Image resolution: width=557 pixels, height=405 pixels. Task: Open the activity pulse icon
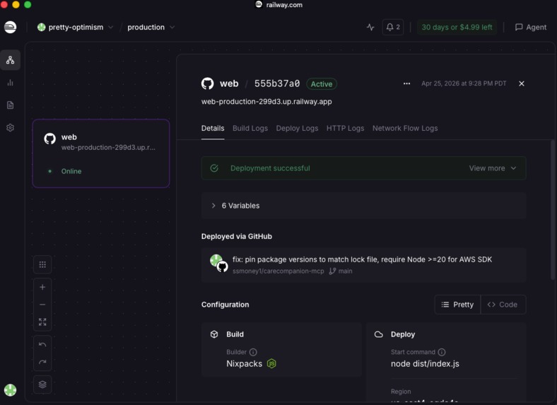370,27
